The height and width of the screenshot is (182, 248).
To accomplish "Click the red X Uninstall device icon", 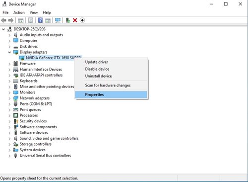I will click(x=75, y=20).
